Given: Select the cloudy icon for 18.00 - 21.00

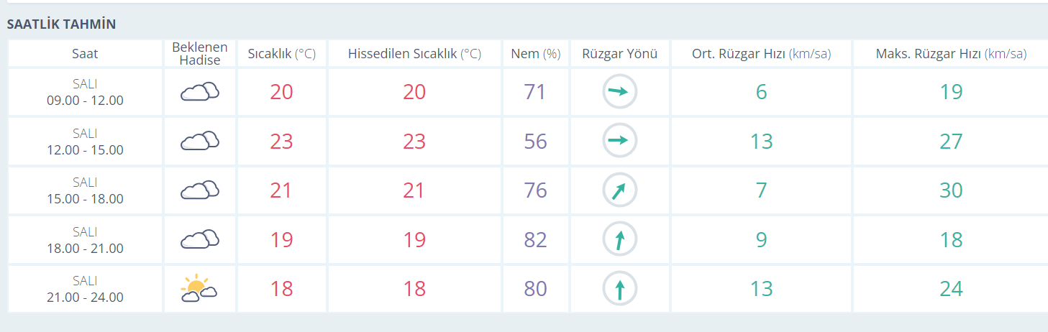Looking at the screenshot, I should click(x=199, y=239).
